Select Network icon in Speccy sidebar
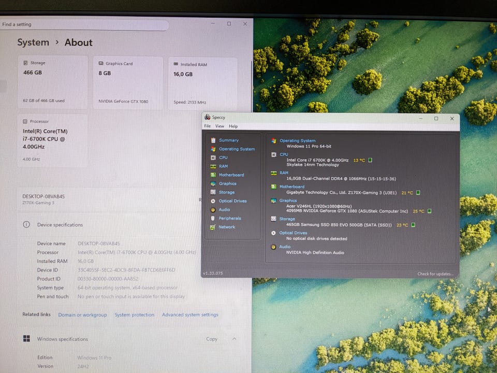 click(213, 227)
